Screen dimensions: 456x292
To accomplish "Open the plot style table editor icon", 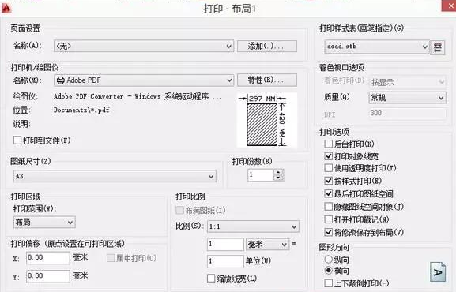I will (x=437, y=47).
